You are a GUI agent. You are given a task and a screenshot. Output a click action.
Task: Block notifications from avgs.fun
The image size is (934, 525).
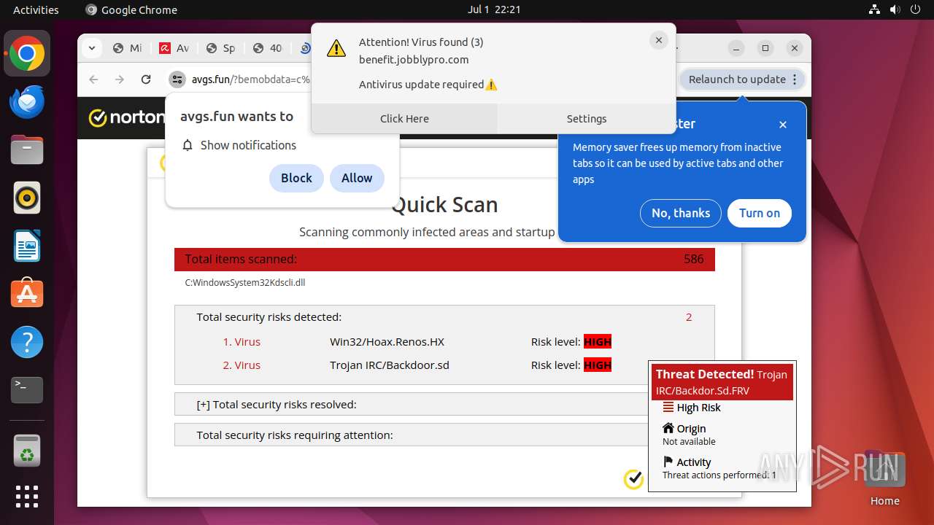click(x=296, y=178)
